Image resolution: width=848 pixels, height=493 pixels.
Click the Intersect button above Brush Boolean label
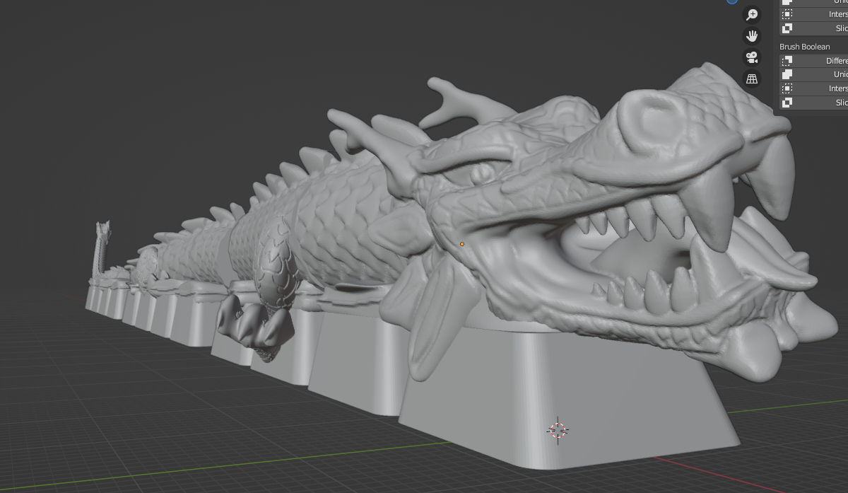click(x=813, y=14)
